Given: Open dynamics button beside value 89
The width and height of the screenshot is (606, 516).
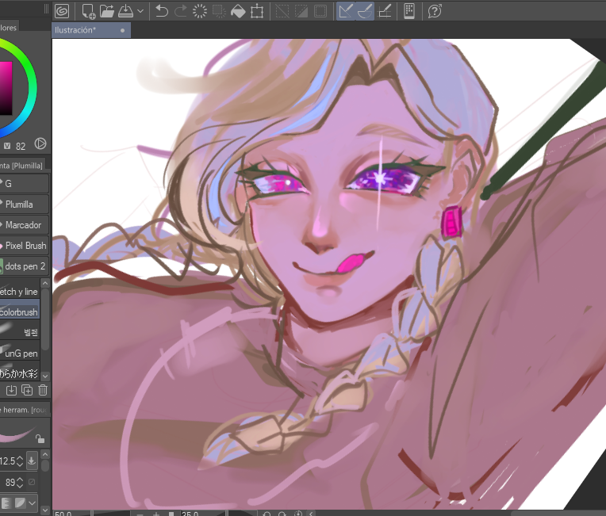Looking at the screenshot, I should point(32,482).
